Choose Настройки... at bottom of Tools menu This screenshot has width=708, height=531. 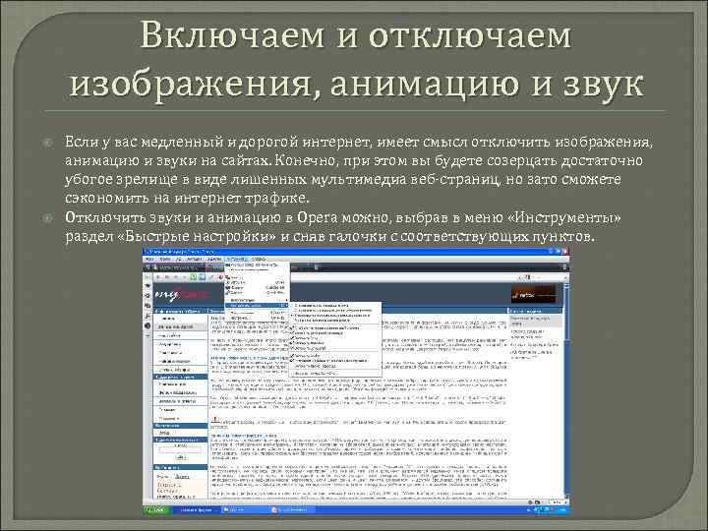(x=257, y=318)
